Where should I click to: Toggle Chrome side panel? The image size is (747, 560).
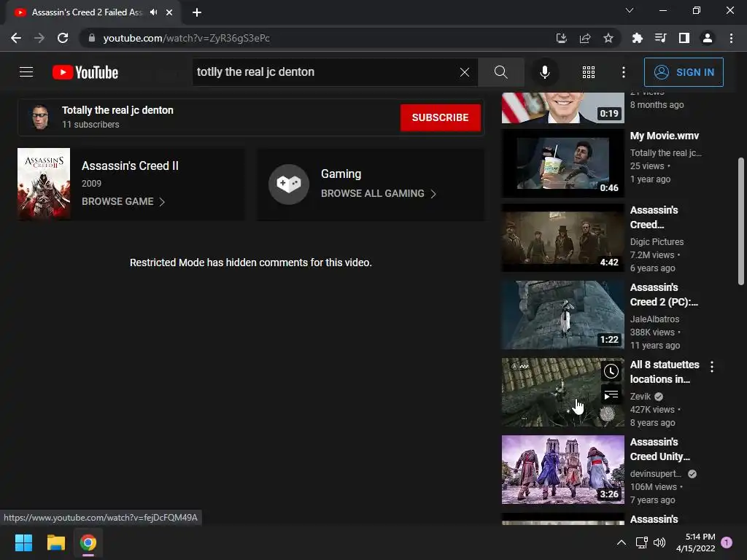pos(684,38)
